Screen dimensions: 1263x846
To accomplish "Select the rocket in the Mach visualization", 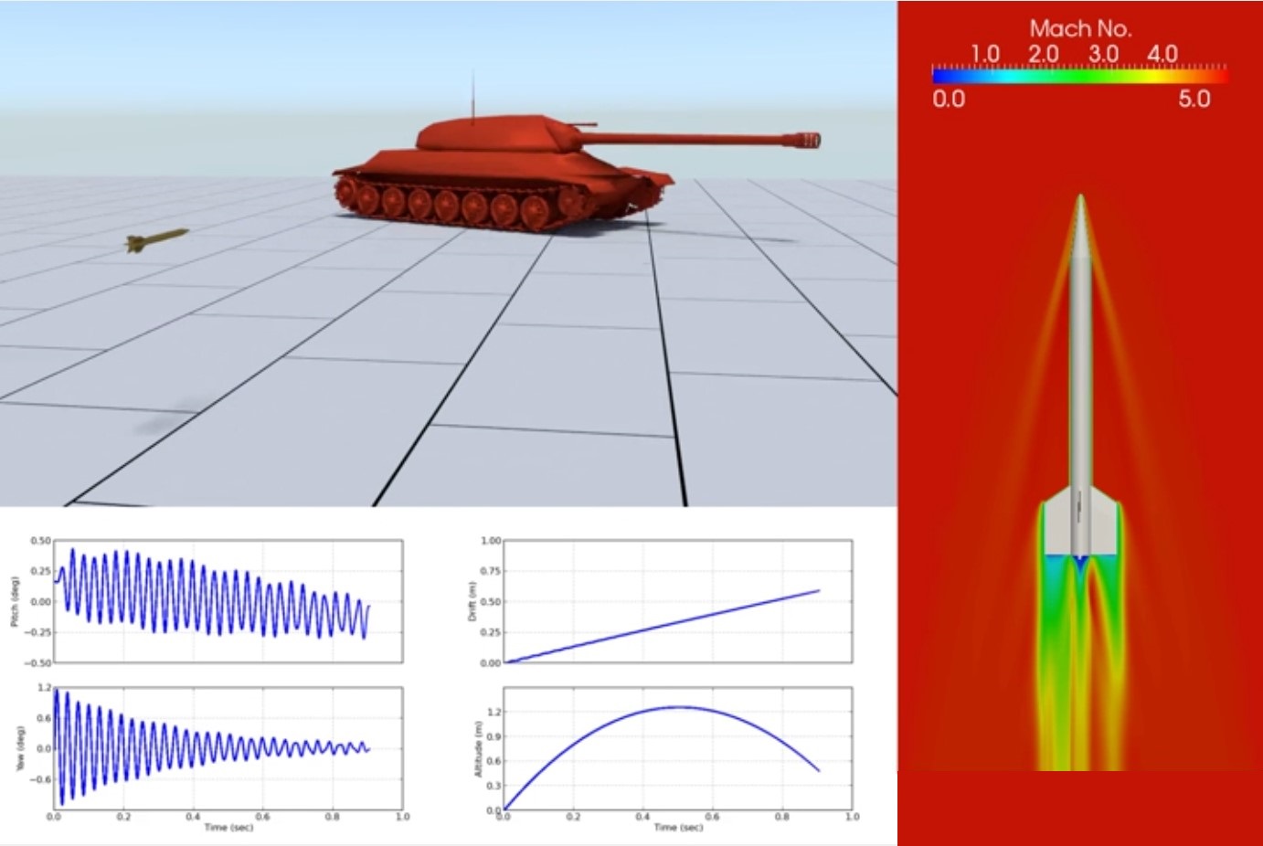I will click(1081, 365).
